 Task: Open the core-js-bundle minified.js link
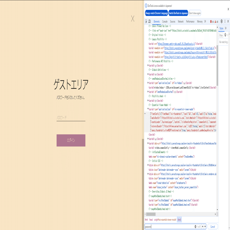click(x=189, y=48)
